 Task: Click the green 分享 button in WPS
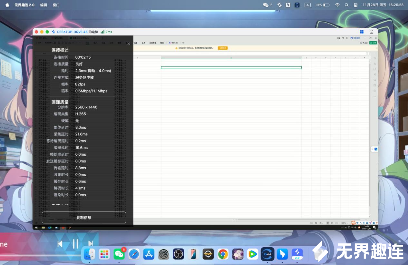tap(373, 43)
